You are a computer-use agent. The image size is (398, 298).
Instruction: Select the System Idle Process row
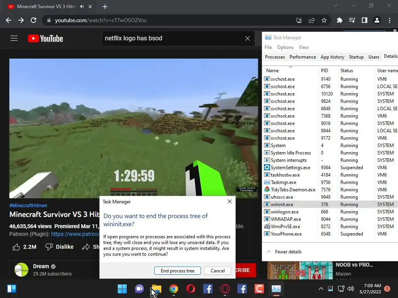[330, 153]
